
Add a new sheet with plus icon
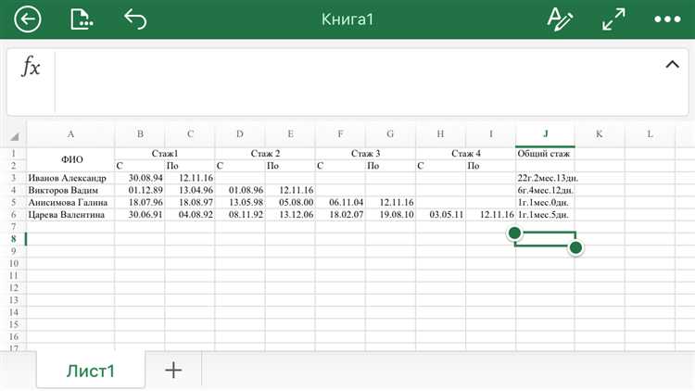coord(173,371)
